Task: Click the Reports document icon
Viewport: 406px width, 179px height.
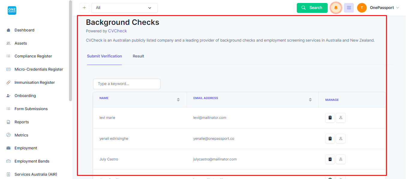Action: click(8, 122)
